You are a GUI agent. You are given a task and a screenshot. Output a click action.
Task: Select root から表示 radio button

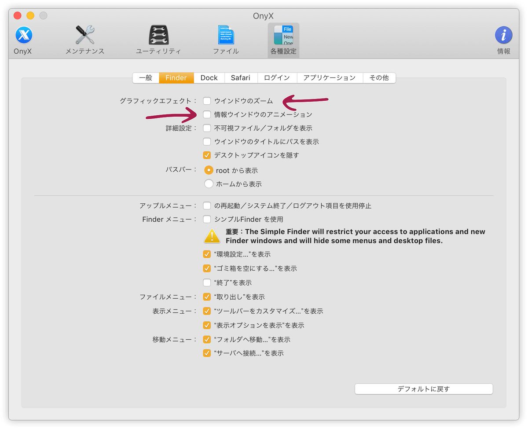click(x=209, y=170)
